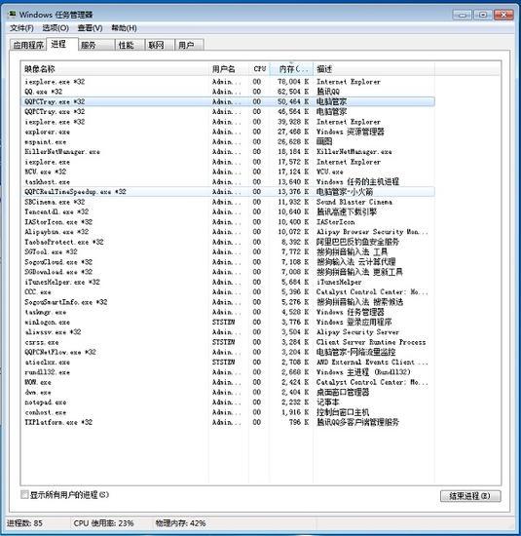Close the Task Manager window
Viewport: 521px width, 536px height.
503,15
